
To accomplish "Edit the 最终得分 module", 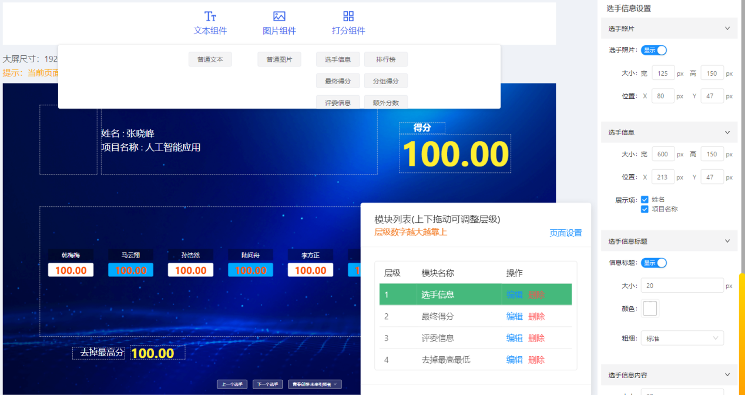I will point(514,316).
